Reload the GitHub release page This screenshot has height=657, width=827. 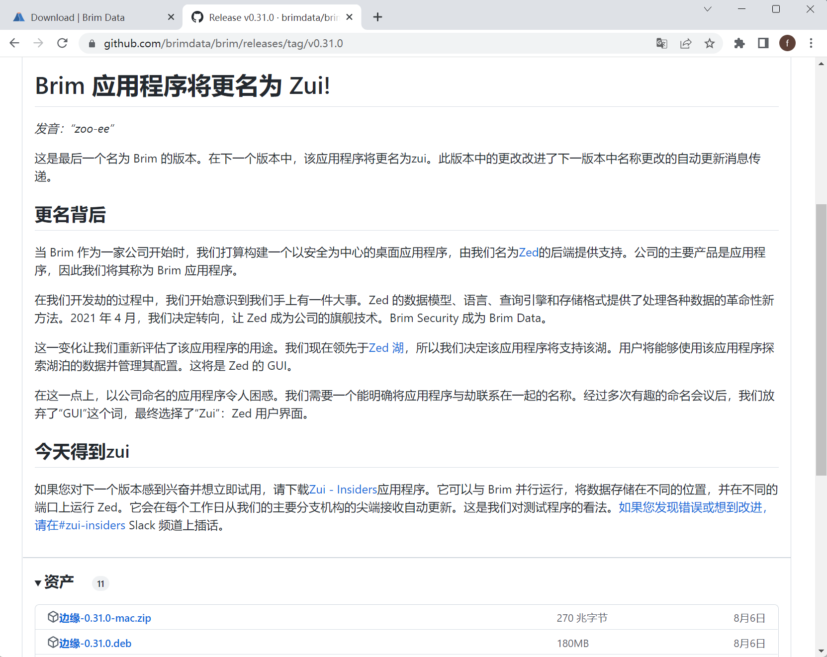click(62, 43)
